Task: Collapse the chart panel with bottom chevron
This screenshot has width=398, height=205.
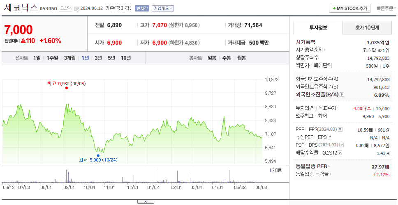Action: 146,202
